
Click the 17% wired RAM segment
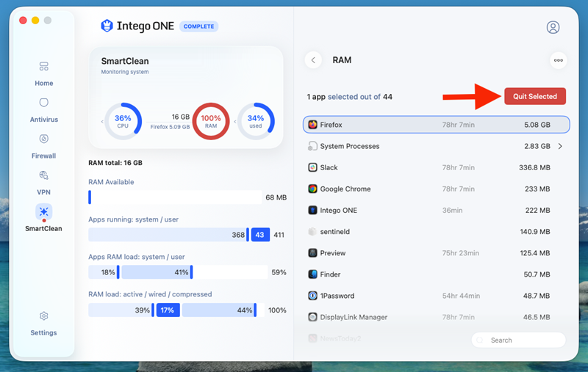[x=168, y=310]
